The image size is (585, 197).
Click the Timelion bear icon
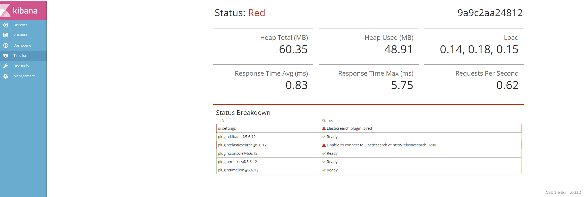[6, 56]
